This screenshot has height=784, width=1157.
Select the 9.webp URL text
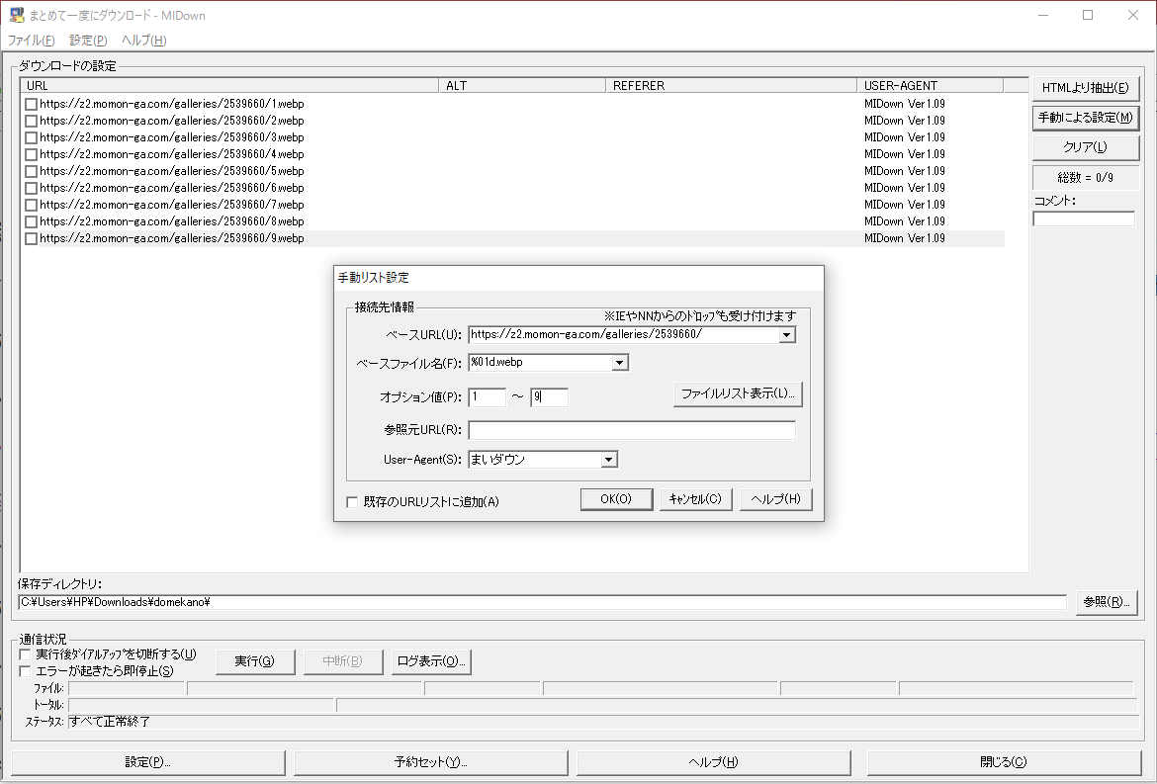point(172,238)
